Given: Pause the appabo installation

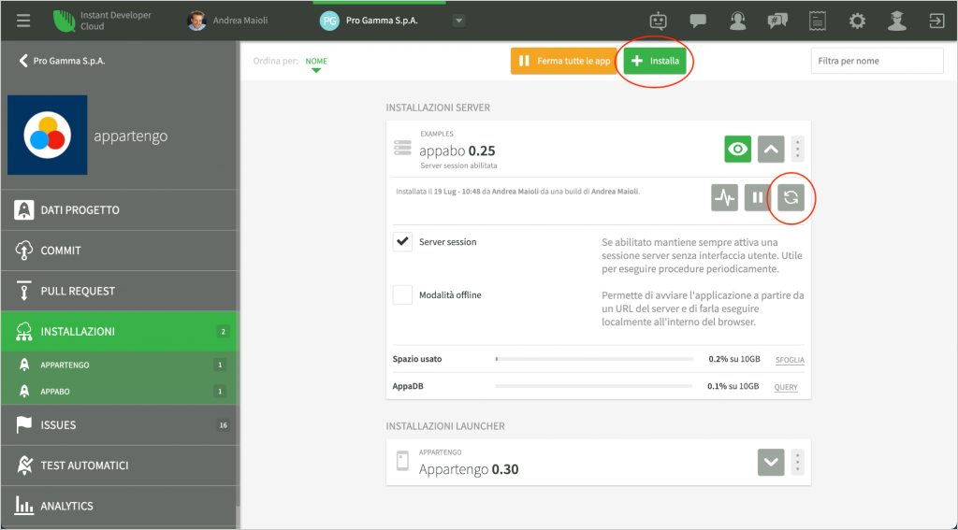Looking at the screenshot, I should click(x=758, y=198).
